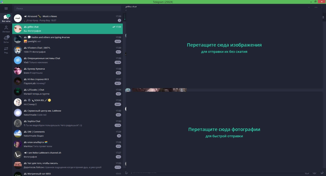Screen dimensions: 326x176
Task: Click the Sophia Chat avatar
Action: [x=18, y=123]
